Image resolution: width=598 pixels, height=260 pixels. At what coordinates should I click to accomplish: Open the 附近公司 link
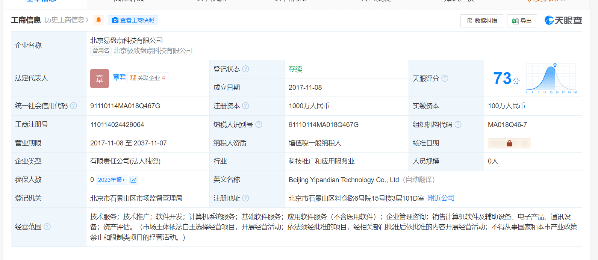point(441,198)
